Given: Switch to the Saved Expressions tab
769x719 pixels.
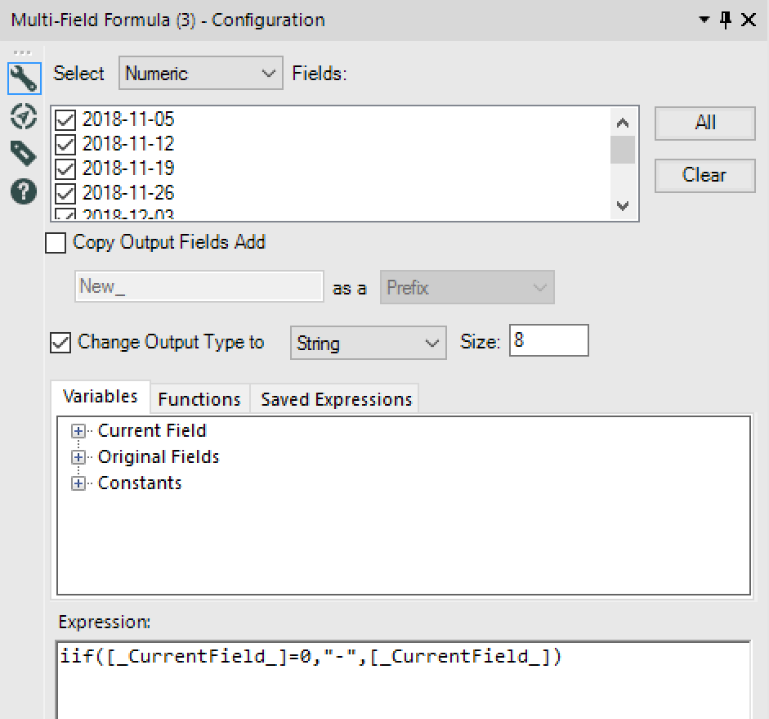Looking at the screenshot, I should [336, 398].
